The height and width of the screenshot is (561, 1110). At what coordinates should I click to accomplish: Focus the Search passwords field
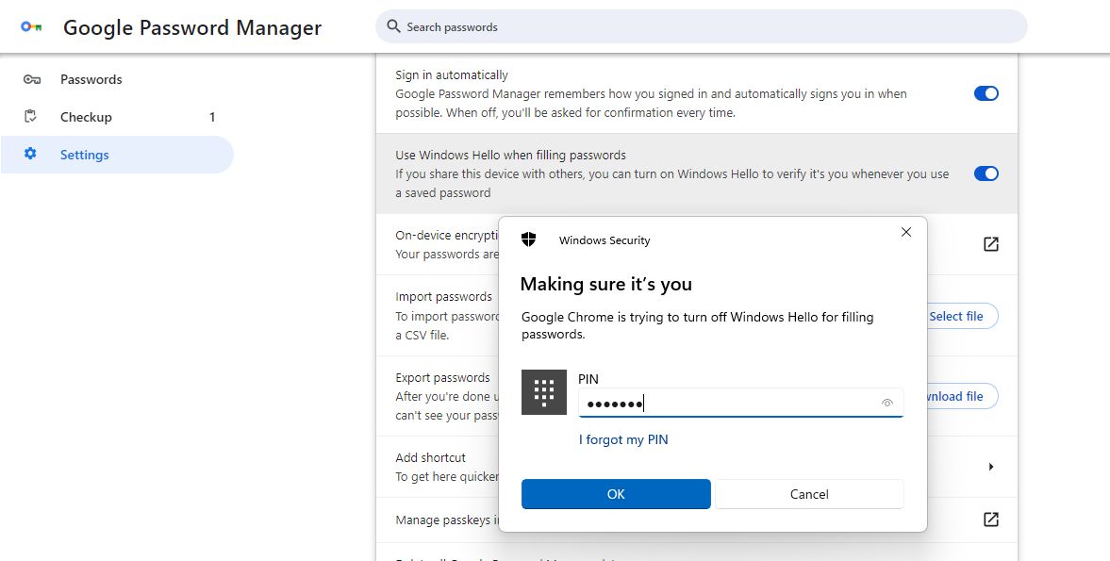(x=701, y=27)
